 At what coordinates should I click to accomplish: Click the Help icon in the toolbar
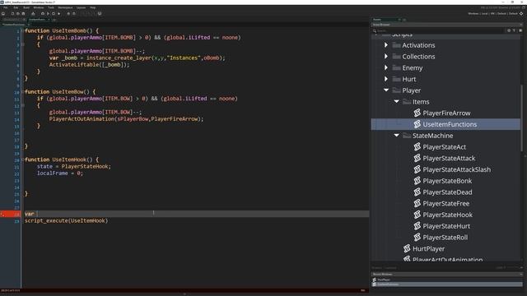click(74, 14)
